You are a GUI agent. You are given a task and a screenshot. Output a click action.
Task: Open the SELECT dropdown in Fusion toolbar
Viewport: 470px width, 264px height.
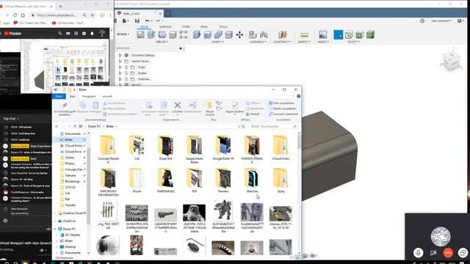(353, 42)
